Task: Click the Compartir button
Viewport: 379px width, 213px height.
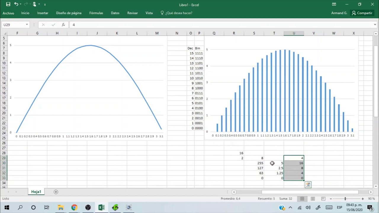Action: click(362, 13)
